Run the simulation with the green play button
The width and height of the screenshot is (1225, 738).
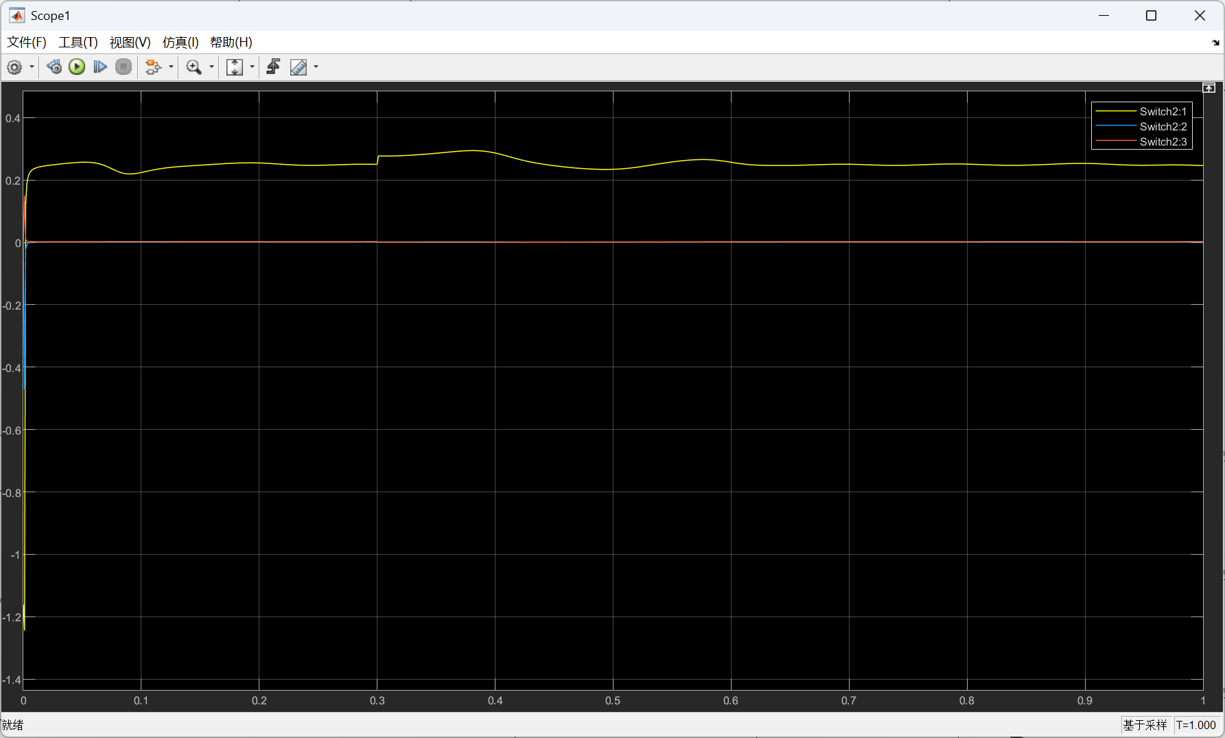click(x=77, y=67)
